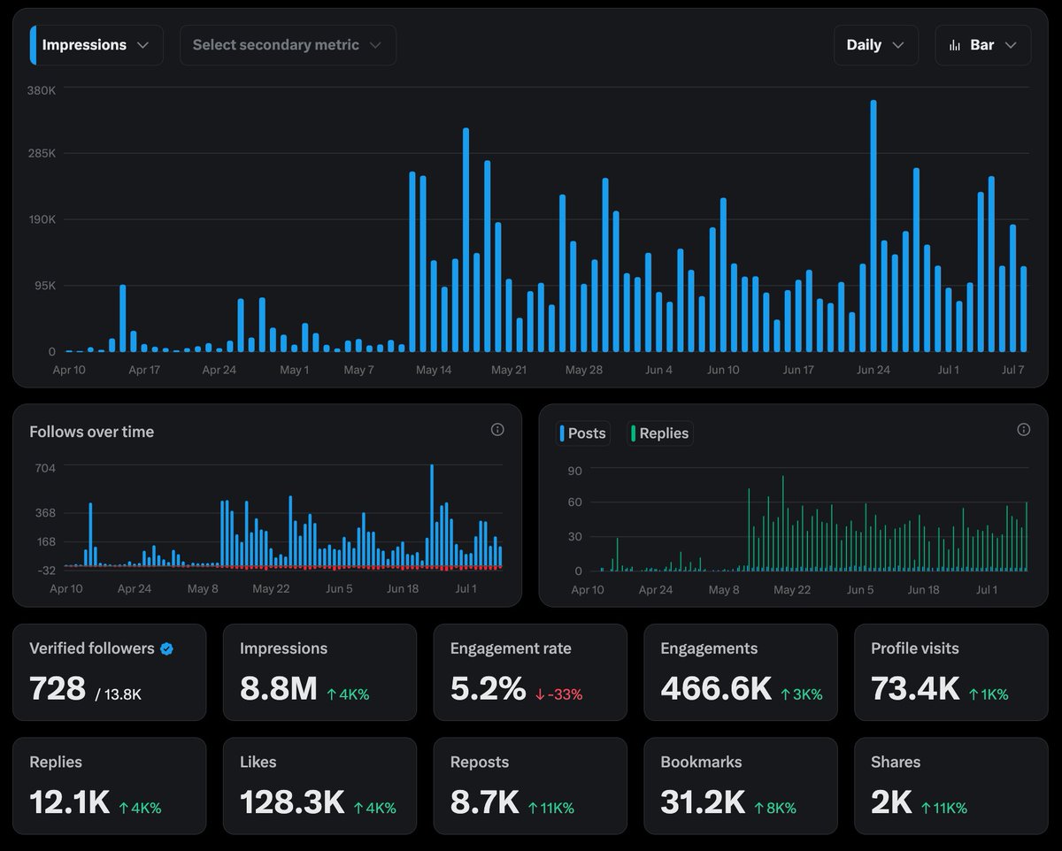1062x851 pixels.
Task: Click the info icon on Follows over time
Action: [497, 430]
